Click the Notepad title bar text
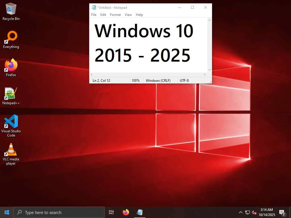Image resolution: width=291 pixels, height=218 pixels. coord(112,8)
